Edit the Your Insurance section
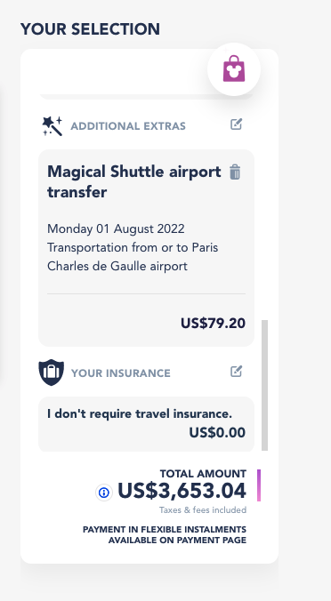The image size is (331, 601). [x=237, y=372]
